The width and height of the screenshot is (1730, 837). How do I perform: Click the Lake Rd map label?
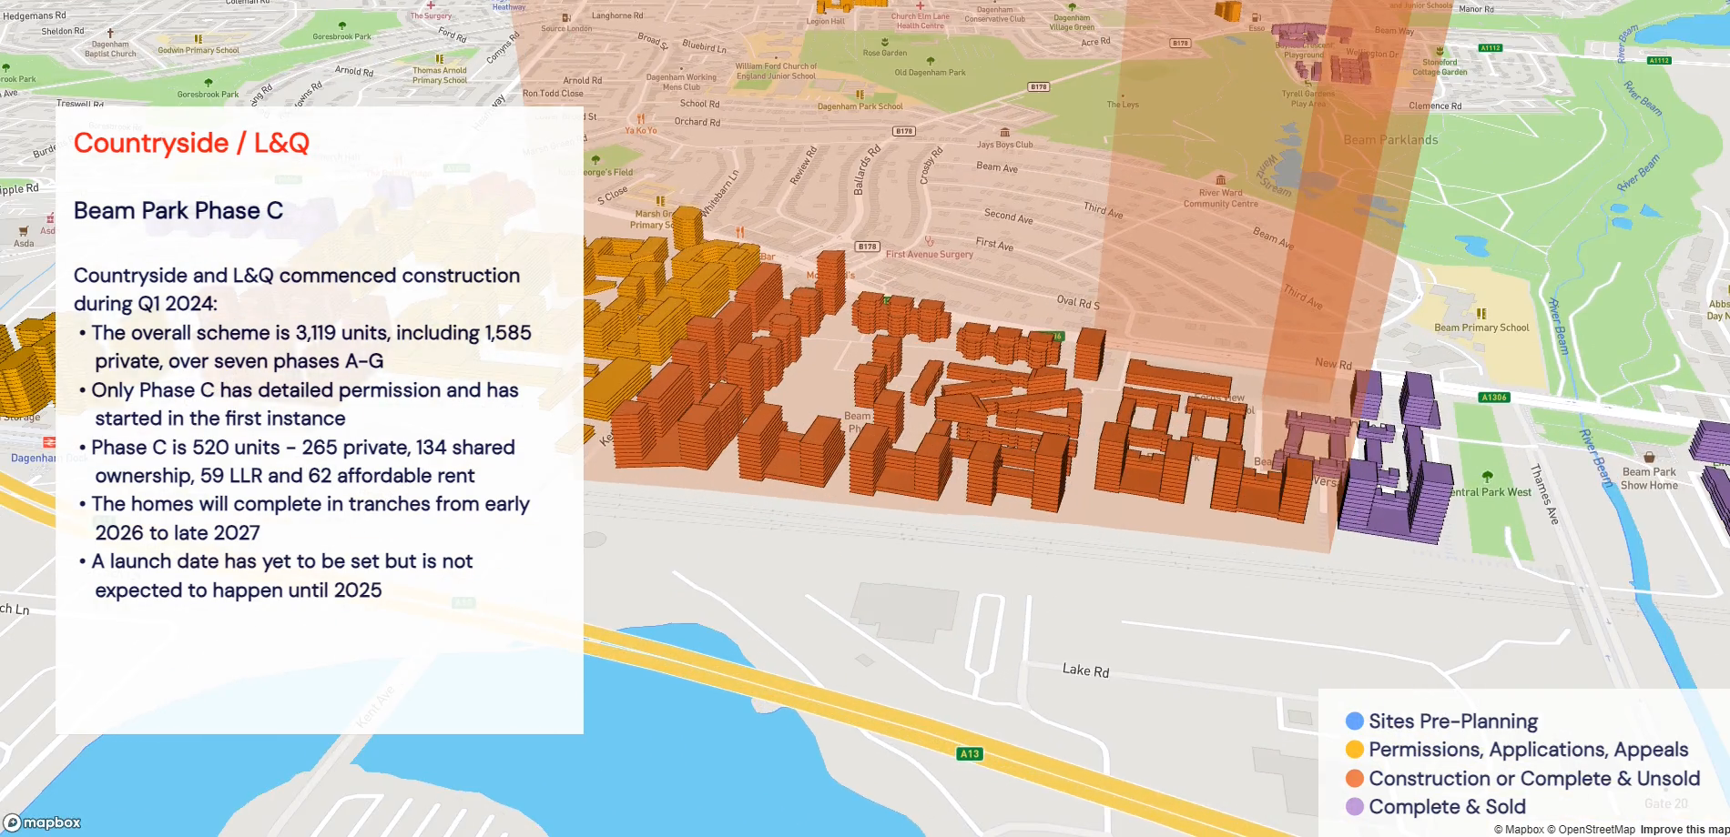[x=1085, y=671]
